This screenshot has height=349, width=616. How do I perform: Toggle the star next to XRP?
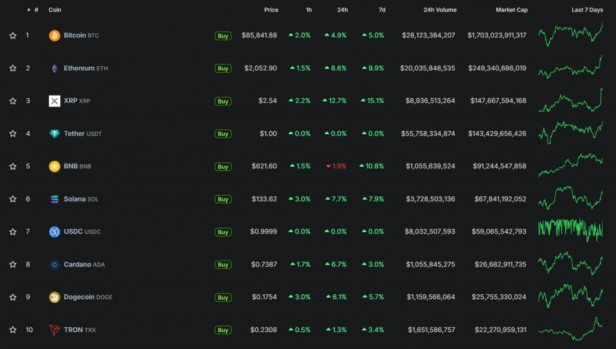tap(13, 101)
